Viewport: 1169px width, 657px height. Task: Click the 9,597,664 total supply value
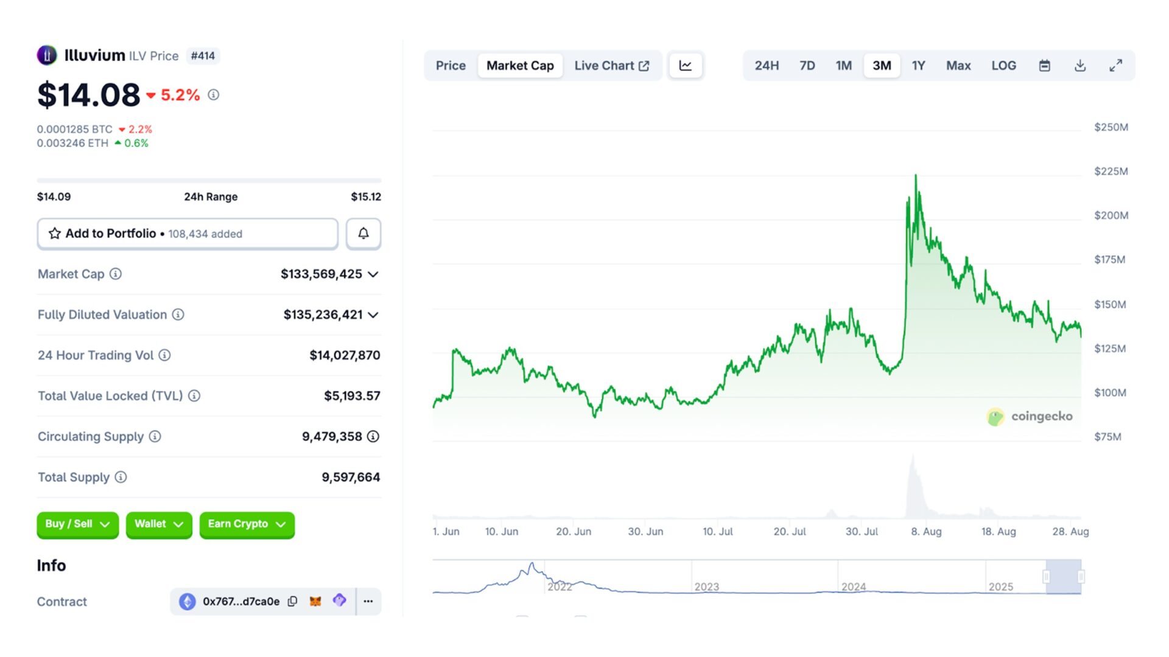click(351, 478)
